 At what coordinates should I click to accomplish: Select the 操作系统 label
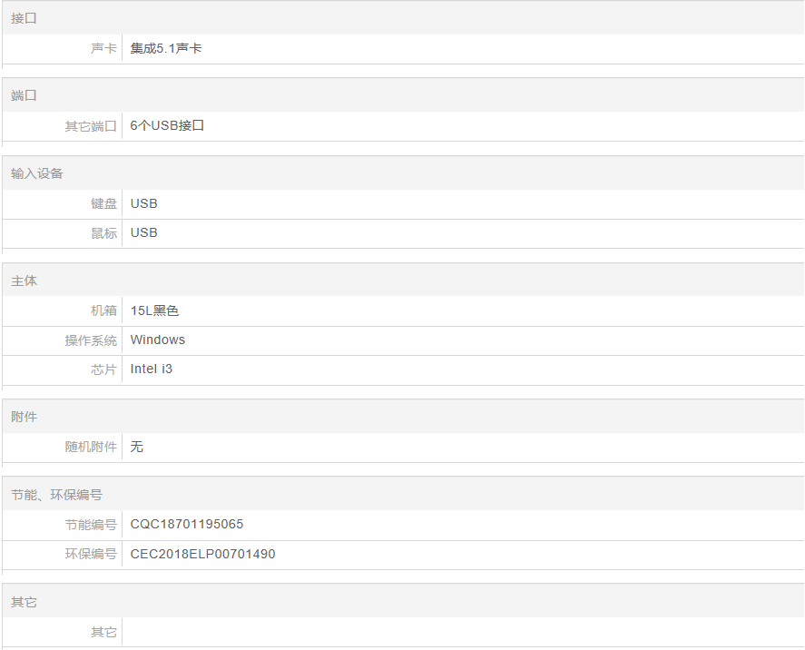pos(91,340)
